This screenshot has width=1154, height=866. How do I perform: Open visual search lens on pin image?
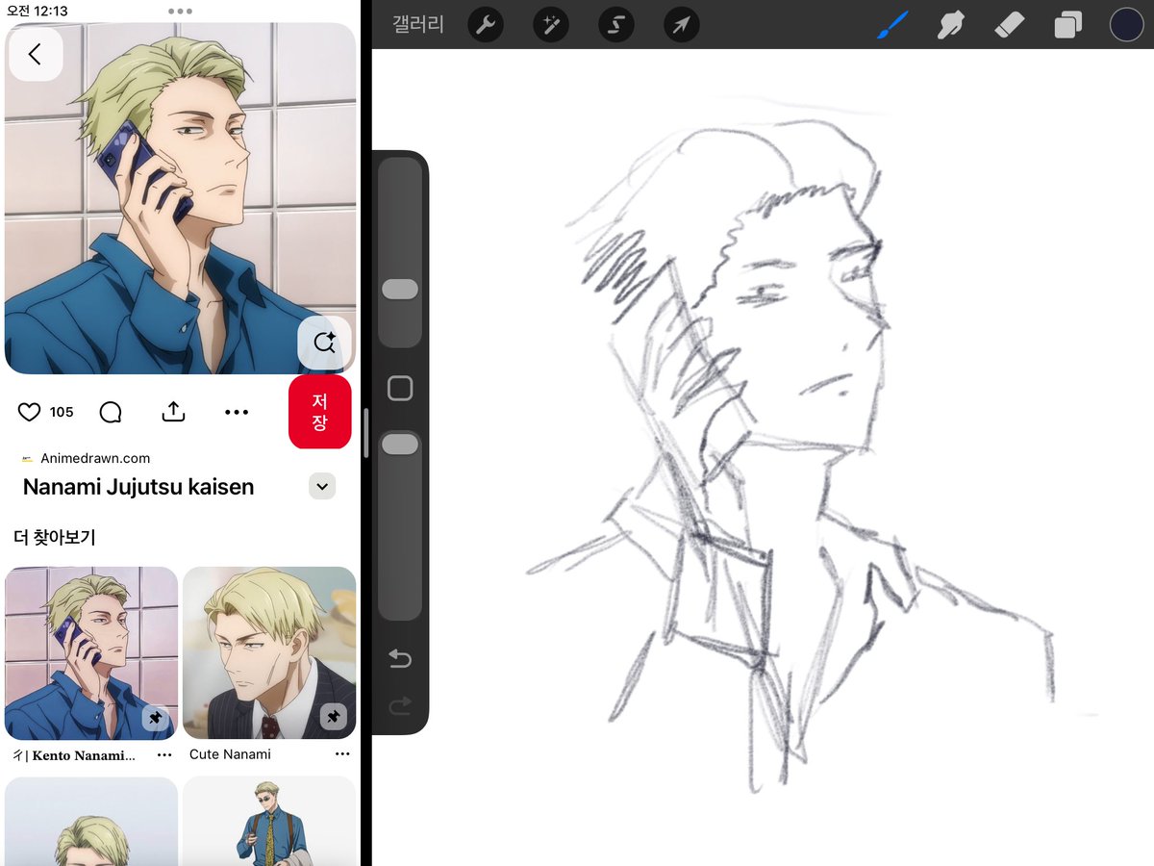324,343
